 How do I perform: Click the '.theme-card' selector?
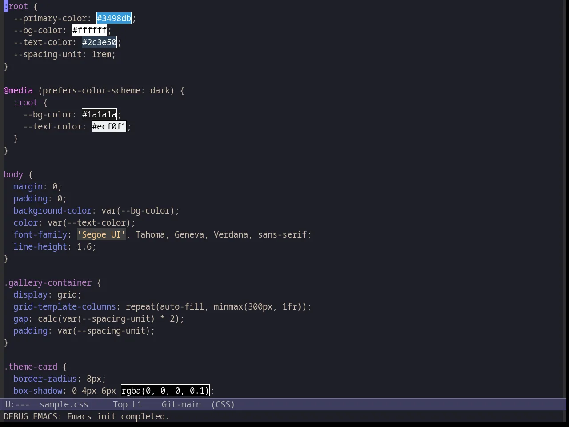[x=31, y=367]
